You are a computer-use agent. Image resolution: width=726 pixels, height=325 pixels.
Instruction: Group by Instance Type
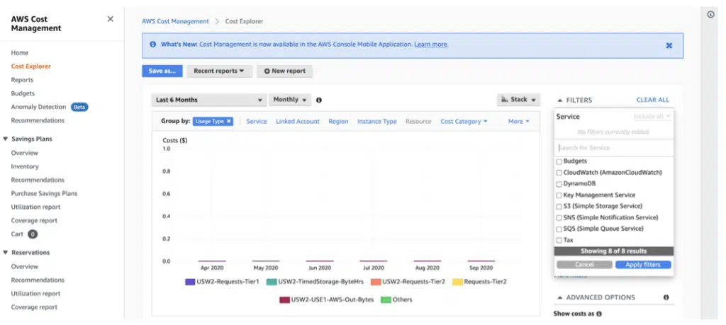click(377, 121)
